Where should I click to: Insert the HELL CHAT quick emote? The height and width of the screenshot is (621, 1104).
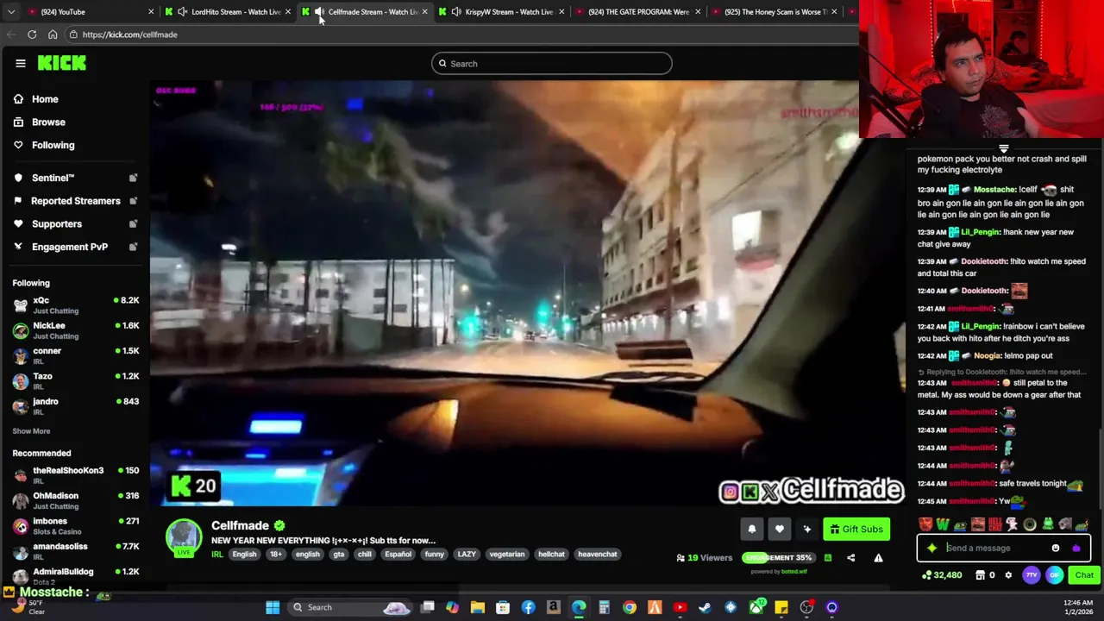click(995, 524)
